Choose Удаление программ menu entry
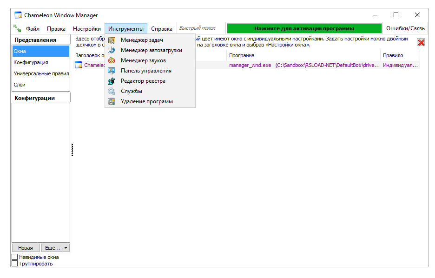 pyautogui.click(x=150, y=101)
